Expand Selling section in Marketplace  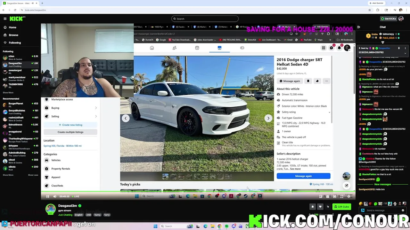coord(70,116)
